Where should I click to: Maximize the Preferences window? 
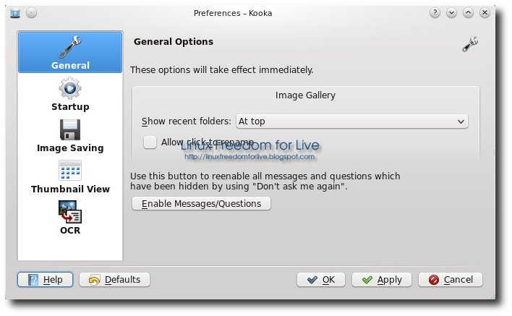pos(468,13)
